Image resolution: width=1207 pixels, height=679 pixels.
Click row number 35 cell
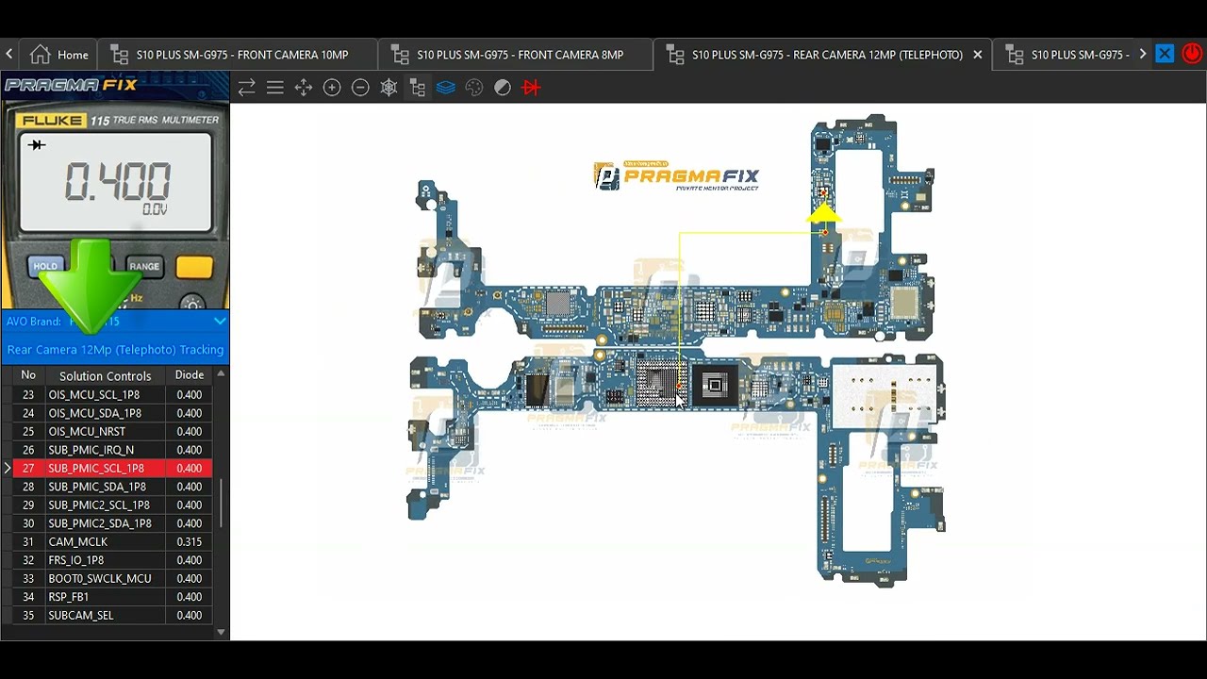coord(28,616)
